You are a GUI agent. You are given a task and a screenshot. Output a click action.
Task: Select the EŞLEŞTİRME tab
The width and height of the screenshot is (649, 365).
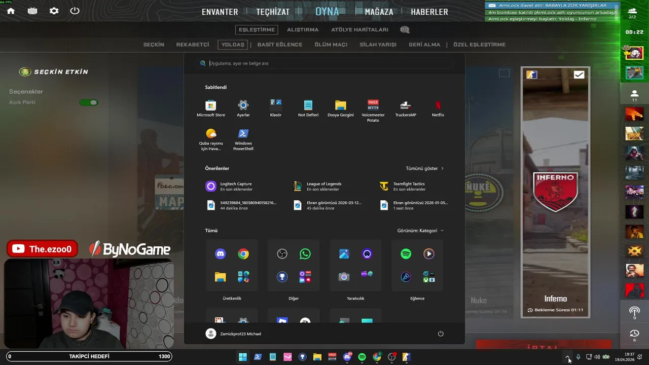(x=257, y=30)
